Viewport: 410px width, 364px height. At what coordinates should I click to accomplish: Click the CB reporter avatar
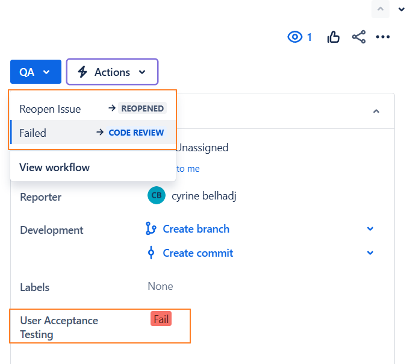[x=156, y=196]
